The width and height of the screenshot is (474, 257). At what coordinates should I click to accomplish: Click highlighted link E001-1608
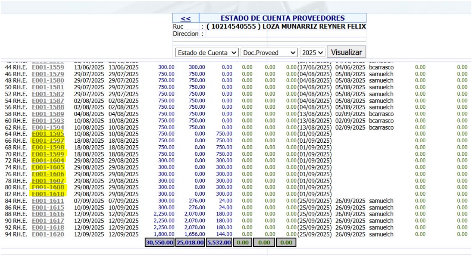(48, 187)
